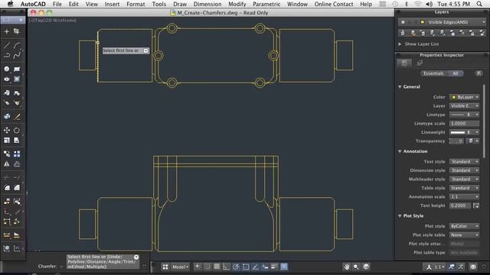
Task: Switch to All properties view
Action: click(x=456, y=73)
